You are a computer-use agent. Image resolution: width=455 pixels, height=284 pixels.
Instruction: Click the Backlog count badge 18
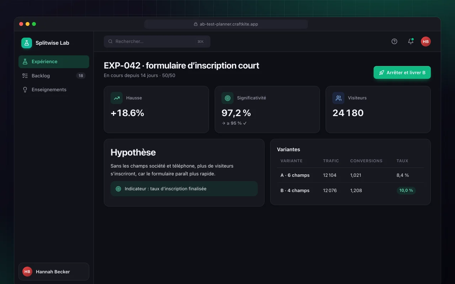[x=81, y=76]
